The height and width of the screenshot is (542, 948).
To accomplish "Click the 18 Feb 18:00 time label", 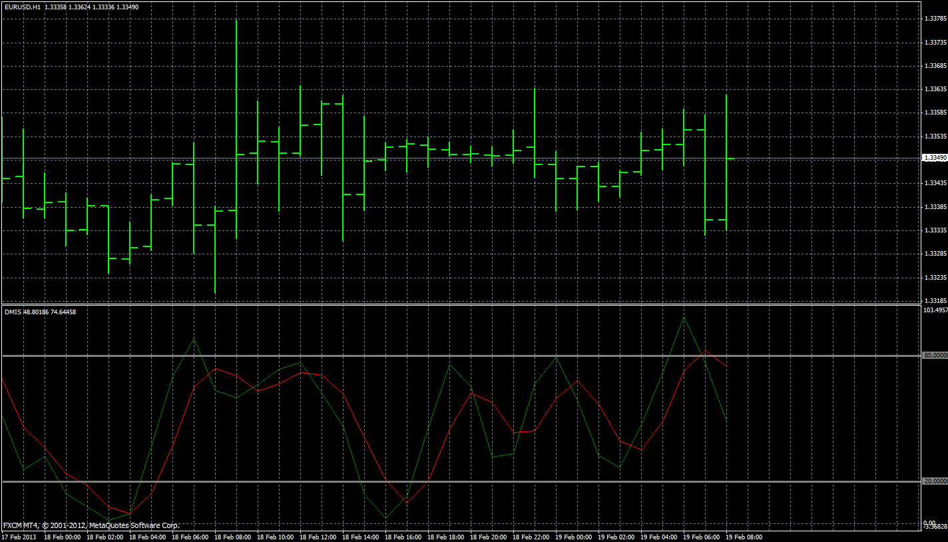I will coord(446,537).
